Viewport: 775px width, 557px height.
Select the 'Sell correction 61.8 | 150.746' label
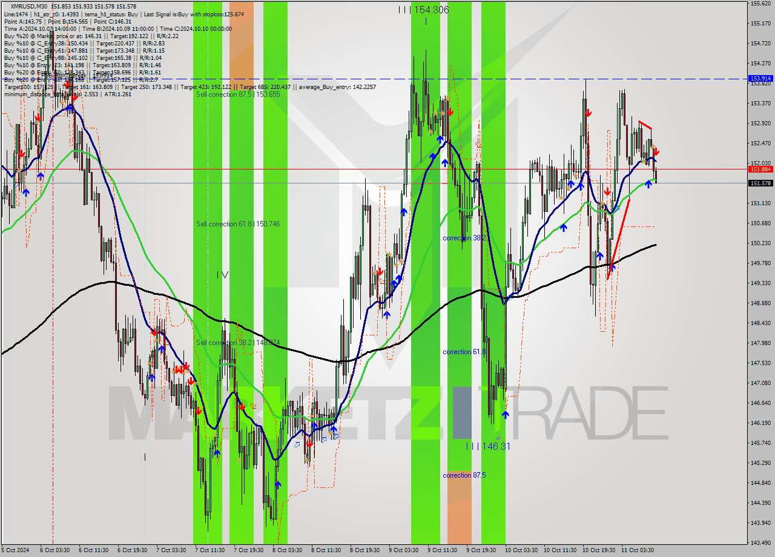238,224
